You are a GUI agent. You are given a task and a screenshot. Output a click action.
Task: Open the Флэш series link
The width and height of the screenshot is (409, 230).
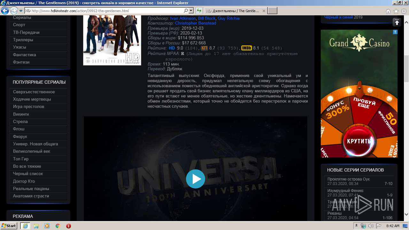[x=38, y=129]
